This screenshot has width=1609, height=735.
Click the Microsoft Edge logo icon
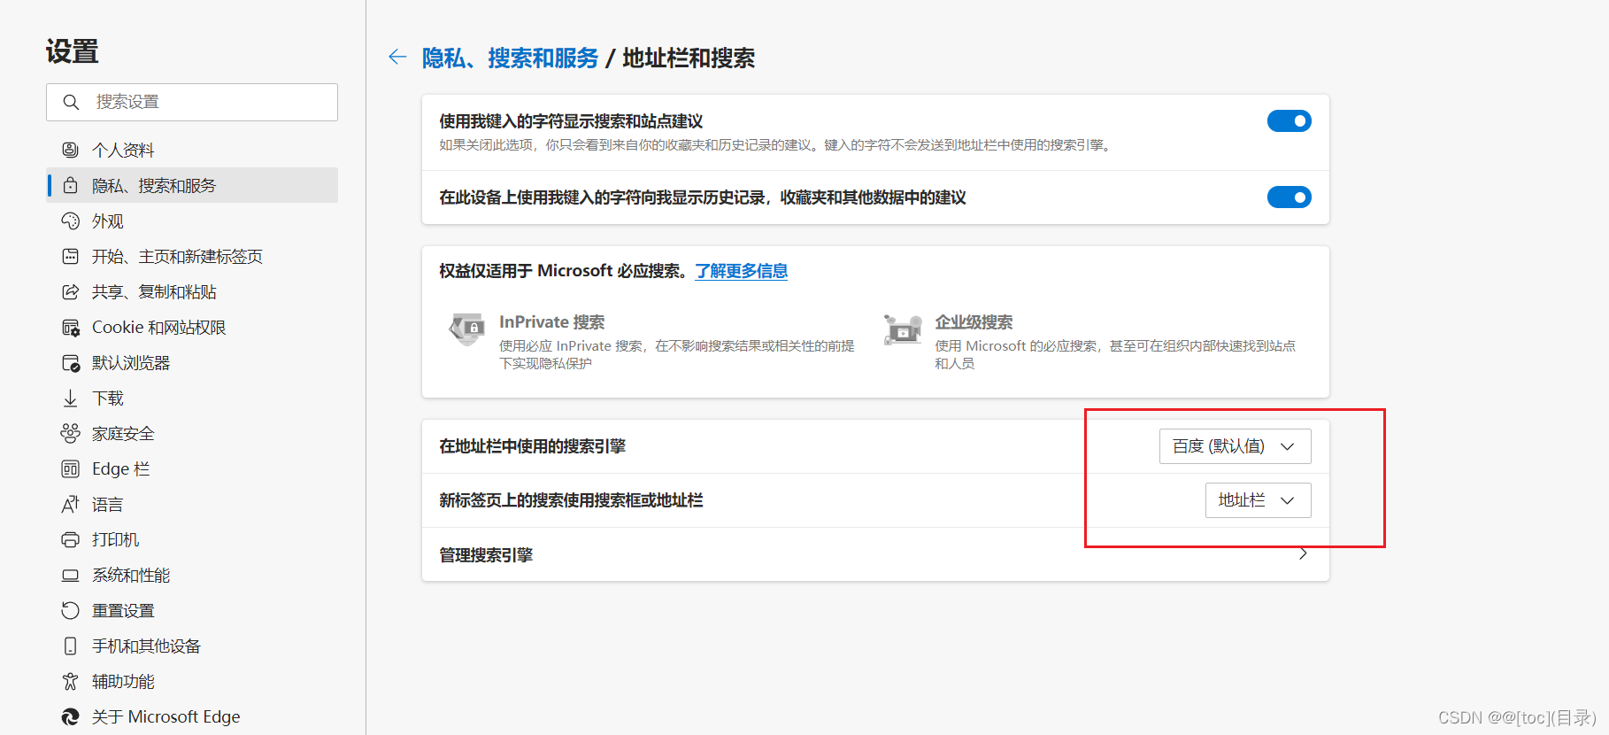click(x=70, y=716)
